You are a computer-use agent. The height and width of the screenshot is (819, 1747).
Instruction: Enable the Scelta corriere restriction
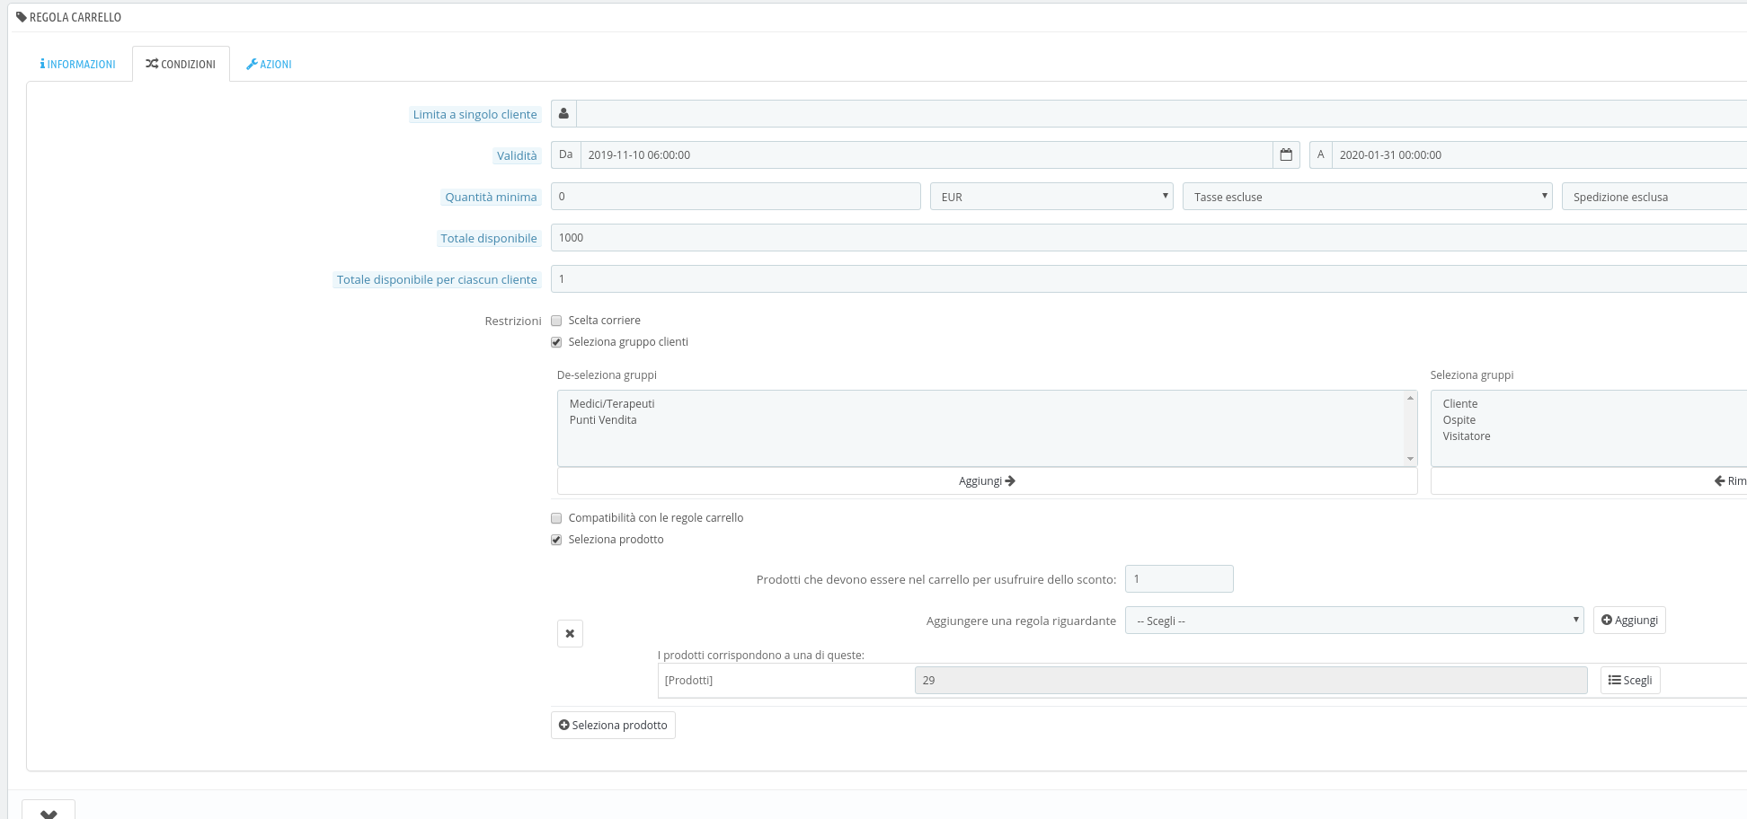[556, 320]
